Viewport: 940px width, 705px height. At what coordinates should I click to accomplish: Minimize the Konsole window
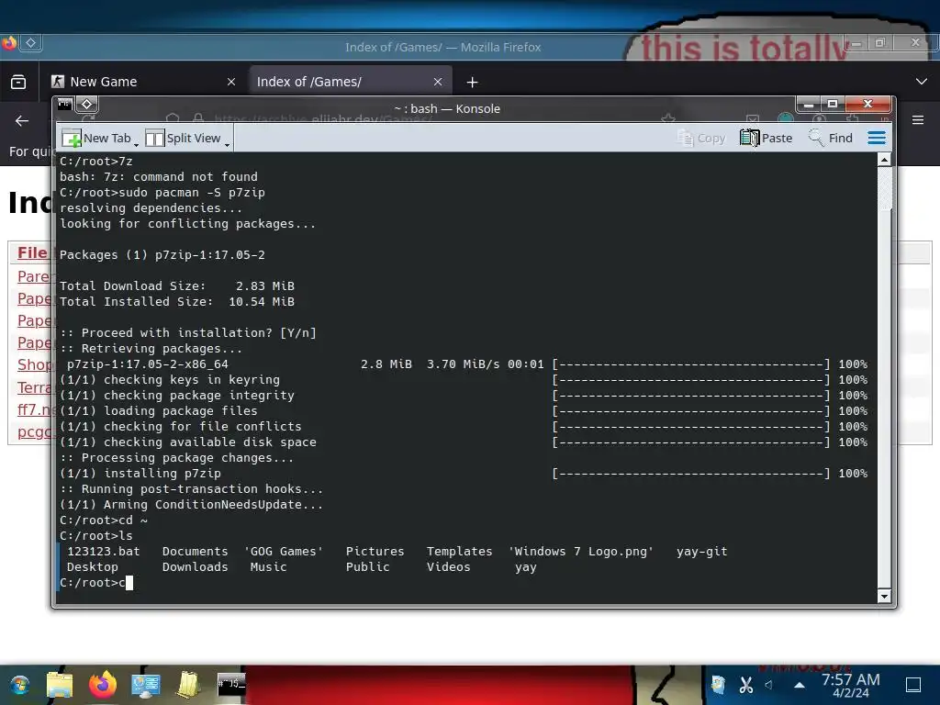[x=808, y=105]
